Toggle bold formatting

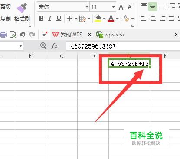coord(41,19)
